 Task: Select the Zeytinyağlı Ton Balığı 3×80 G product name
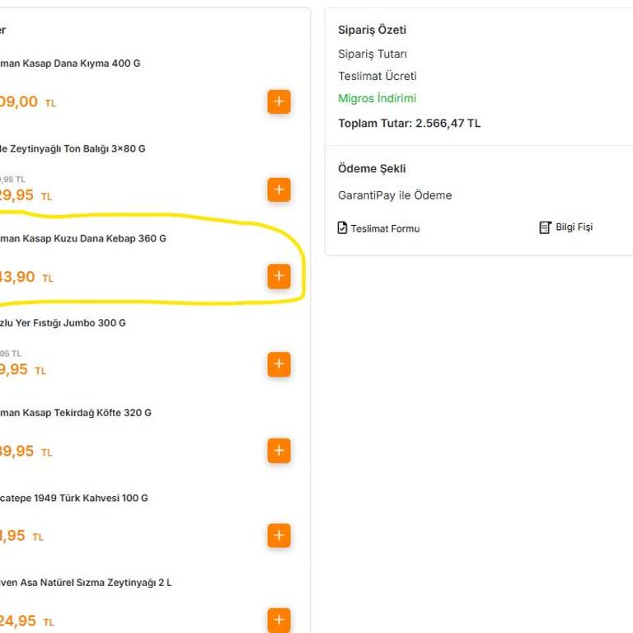click(x=73, y=149)
